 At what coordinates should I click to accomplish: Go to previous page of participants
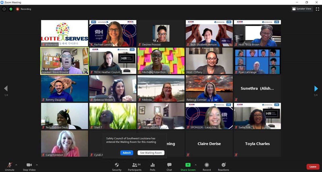pyautogui.click(x=6, y=89)
